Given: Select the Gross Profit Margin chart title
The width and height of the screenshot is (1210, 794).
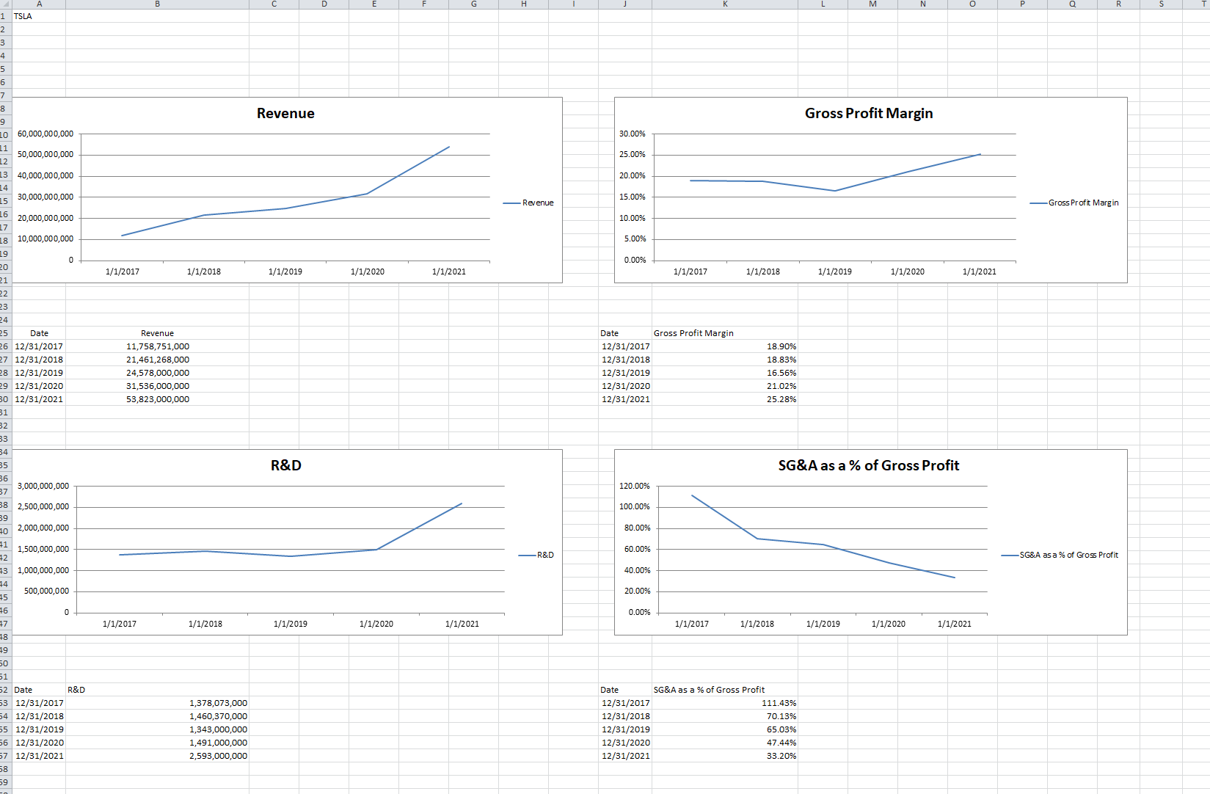Looking at the screenshot, I should (x=868, y=113).
